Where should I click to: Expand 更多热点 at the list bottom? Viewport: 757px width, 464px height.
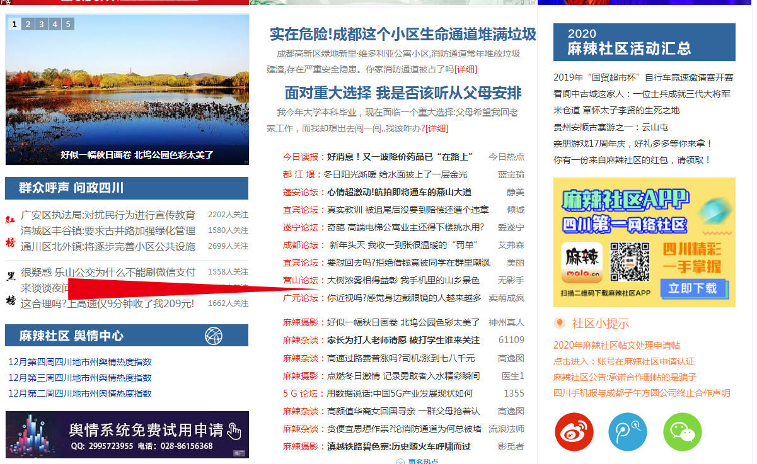click(x=417, y=461)
